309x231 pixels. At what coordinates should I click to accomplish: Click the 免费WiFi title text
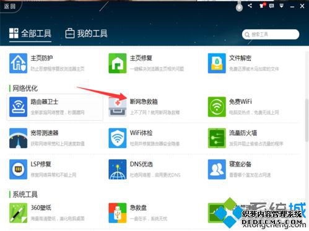click(240, 102)
